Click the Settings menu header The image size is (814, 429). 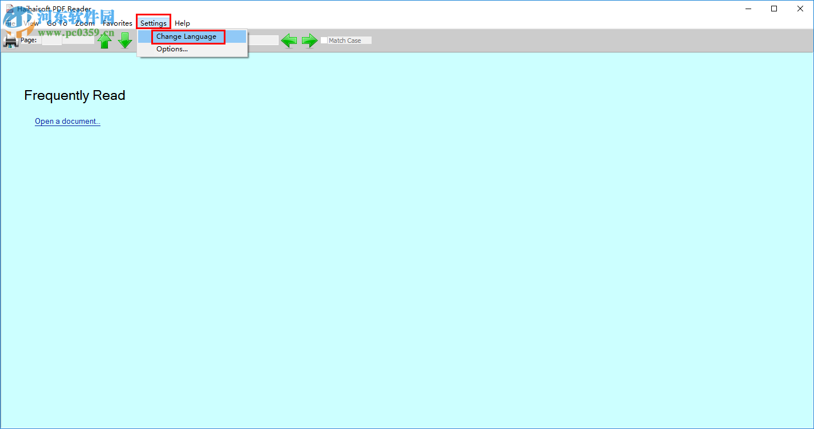point(153,23)
